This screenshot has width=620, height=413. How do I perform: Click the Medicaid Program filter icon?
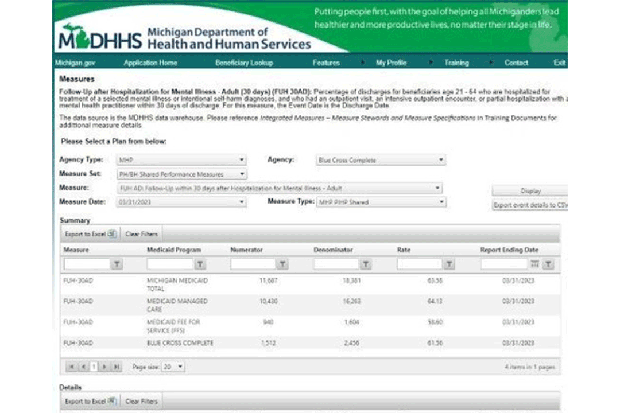pos(200,264)
